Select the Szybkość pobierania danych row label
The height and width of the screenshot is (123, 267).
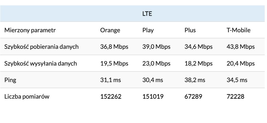coord(41,47)
